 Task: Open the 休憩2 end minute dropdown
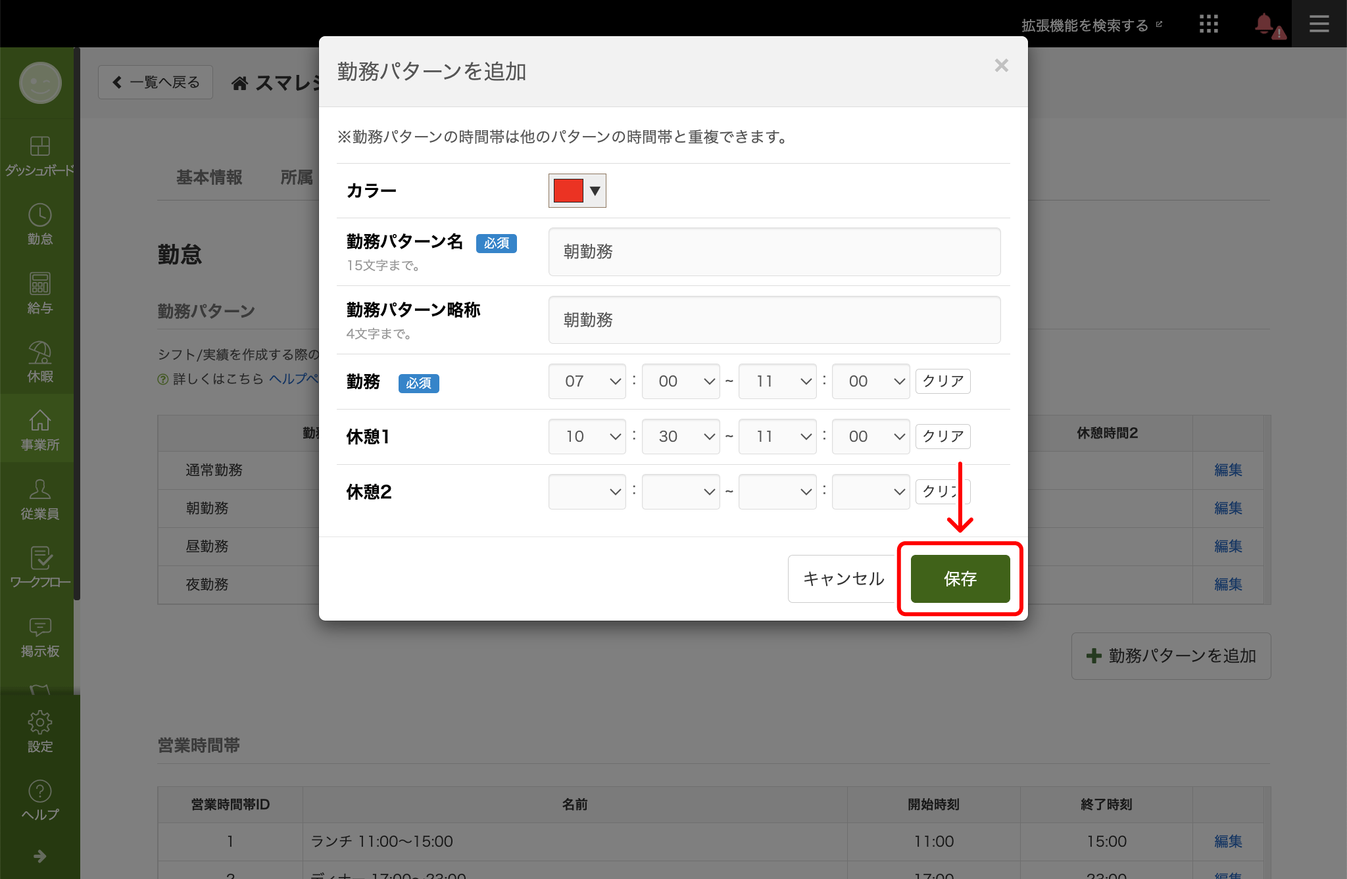pos(870,492)
